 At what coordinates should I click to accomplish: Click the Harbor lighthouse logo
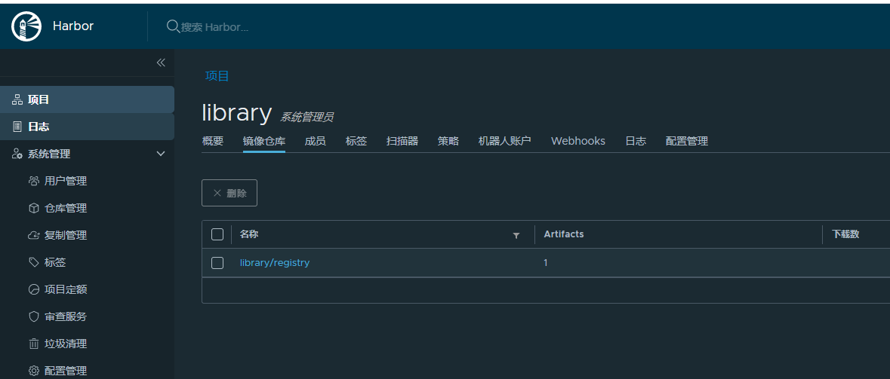tap(26, 26)
